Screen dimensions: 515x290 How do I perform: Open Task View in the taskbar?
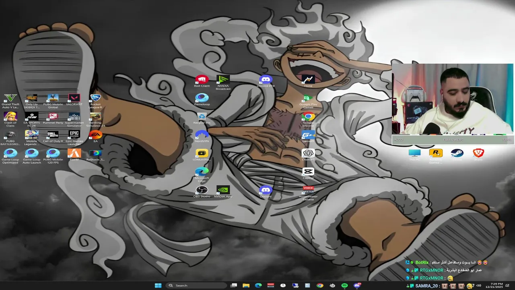coord(234,286)
